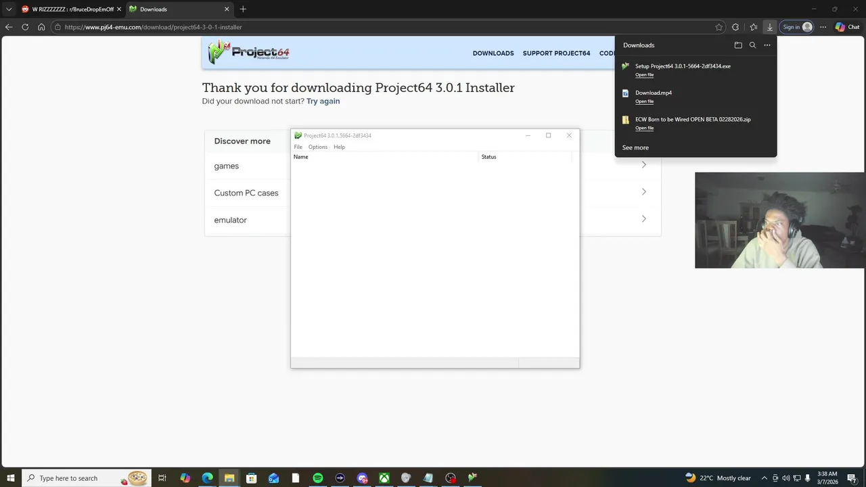Open Microsoft Store from taskbar
Image resolution: width=866 pixels, height=487 pixels.
click(x=251, y=478)
